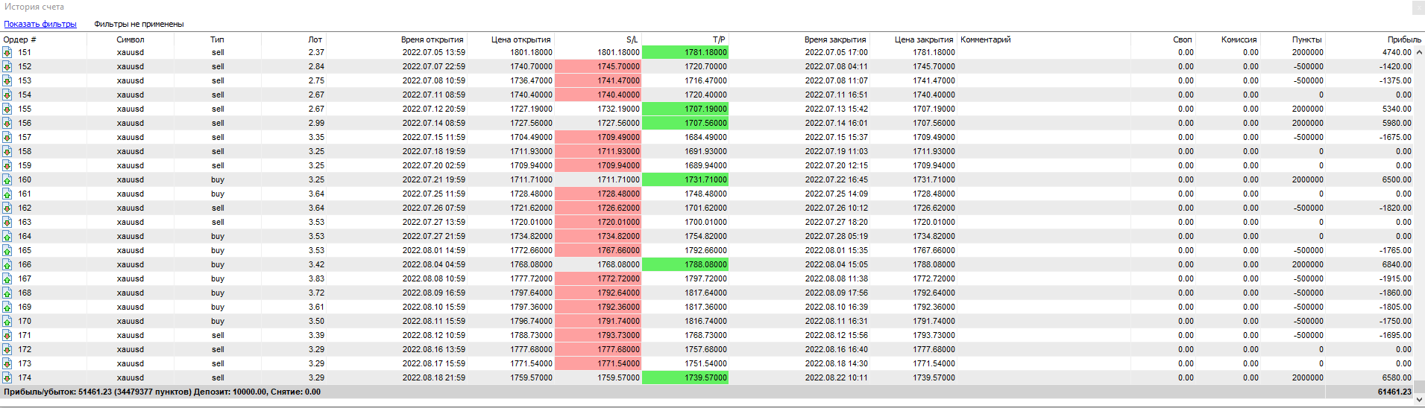Click the buy icon next to order 170
Screen dimensions: 1425x408
pos(7,321)
